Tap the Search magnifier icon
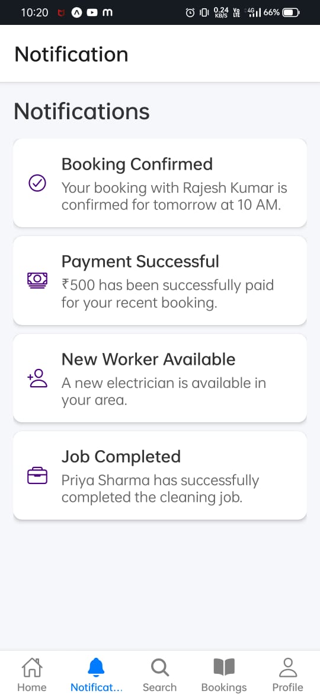The image size is (320, 694). [159, 667]
